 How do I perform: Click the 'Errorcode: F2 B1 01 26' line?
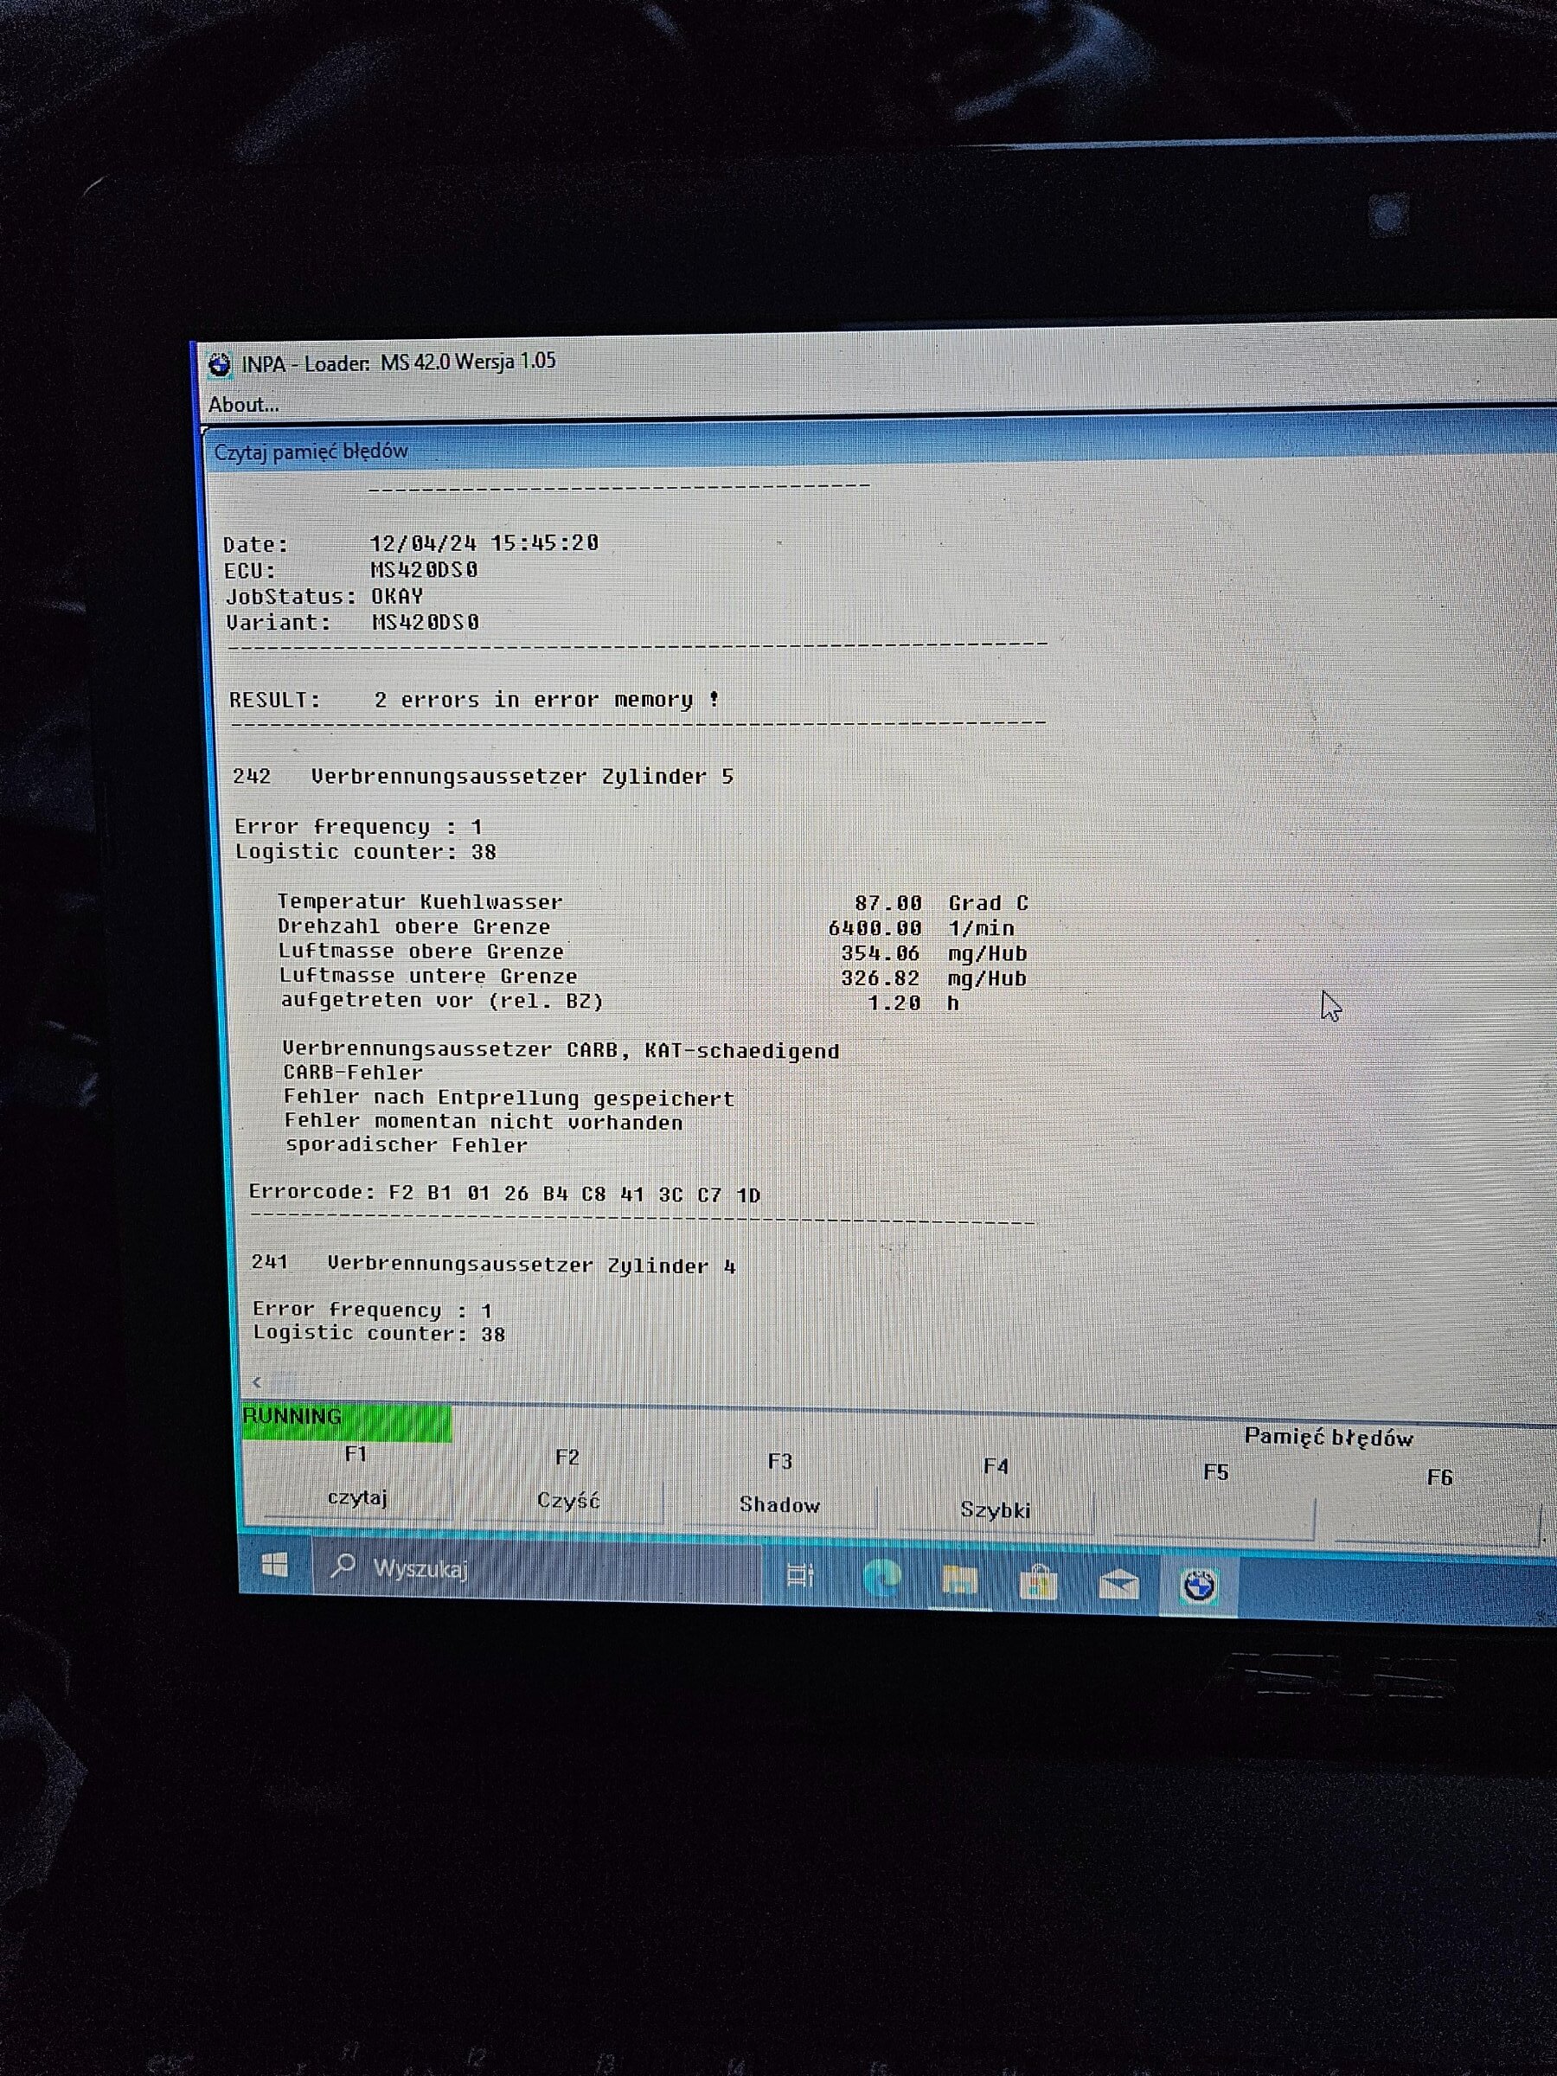(x=505, y=1194)
